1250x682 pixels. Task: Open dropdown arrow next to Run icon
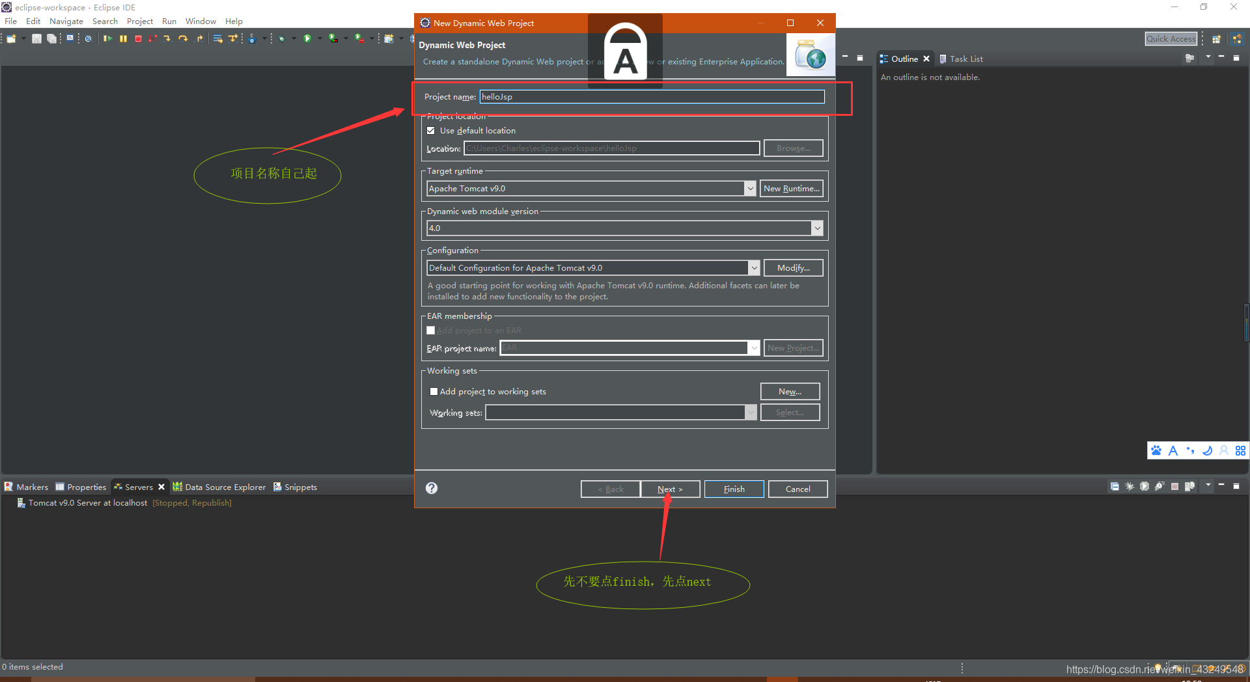[x=320, y=38]
